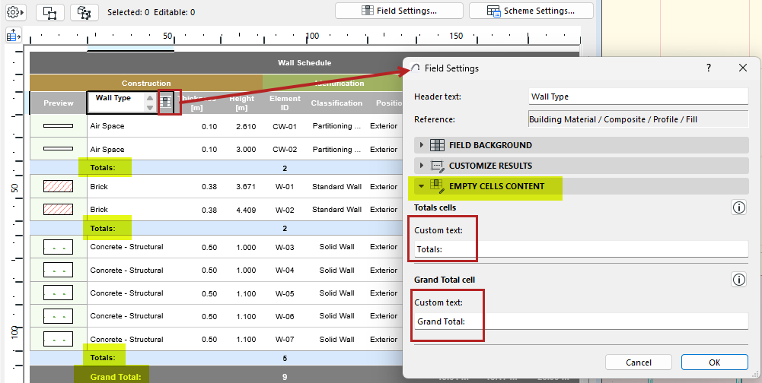Select the CW-02 element ID cell
This screenshot has width=762, height=383.
point(285,150)
